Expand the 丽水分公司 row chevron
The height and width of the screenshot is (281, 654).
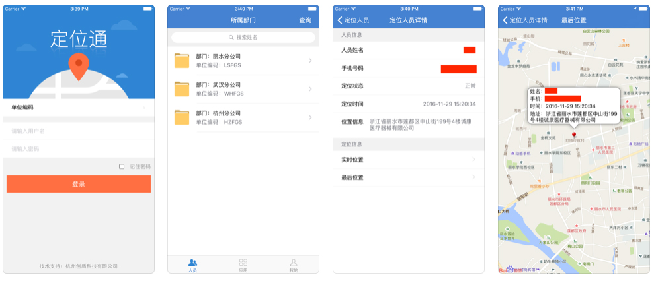tap(310, 61)
